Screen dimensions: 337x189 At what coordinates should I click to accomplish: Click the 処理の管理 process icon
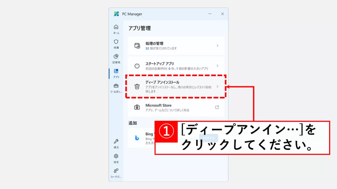click(137, 46)
